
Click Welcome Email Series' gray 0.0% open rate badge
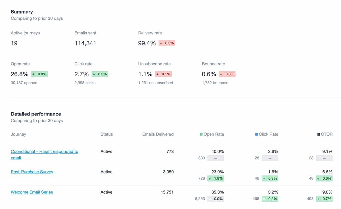coord(215,199)
